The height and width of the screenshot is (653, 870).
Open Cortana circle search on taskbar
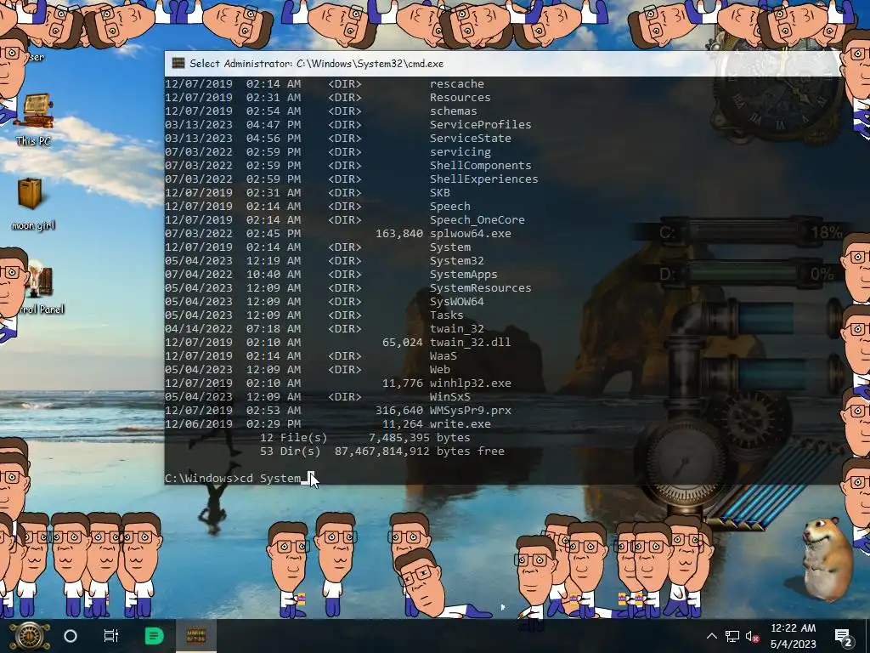(71, 636)
